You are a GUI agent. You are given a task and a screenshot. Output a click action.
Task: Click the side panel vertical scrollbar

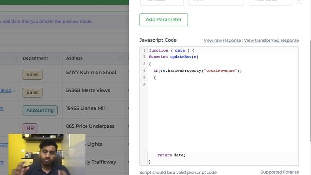point(310,91)
